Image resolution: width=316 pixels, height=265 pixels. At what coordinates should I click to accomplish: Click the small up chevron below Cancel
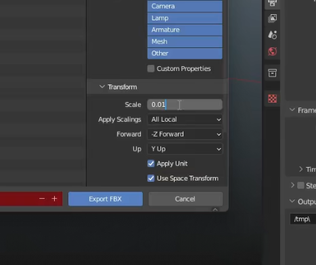click(x=215, y=210)
